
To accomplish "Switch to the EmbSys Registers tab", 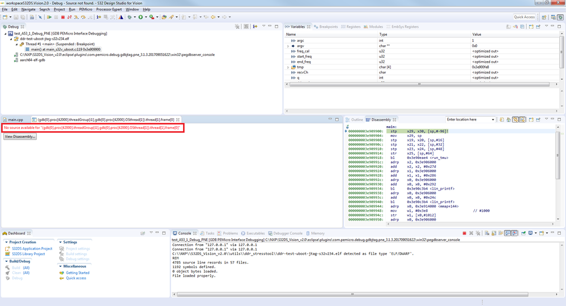I will coord(402,27).
